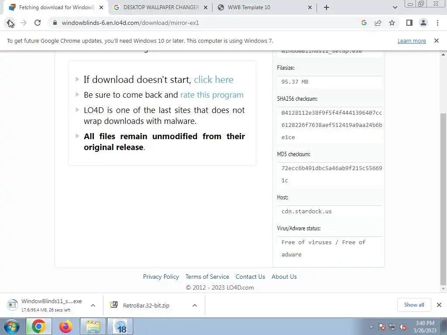447x335 pixels.
Task: Launch Firefox from taskbar
Action: pyautogui.click(x=66, y=326)
